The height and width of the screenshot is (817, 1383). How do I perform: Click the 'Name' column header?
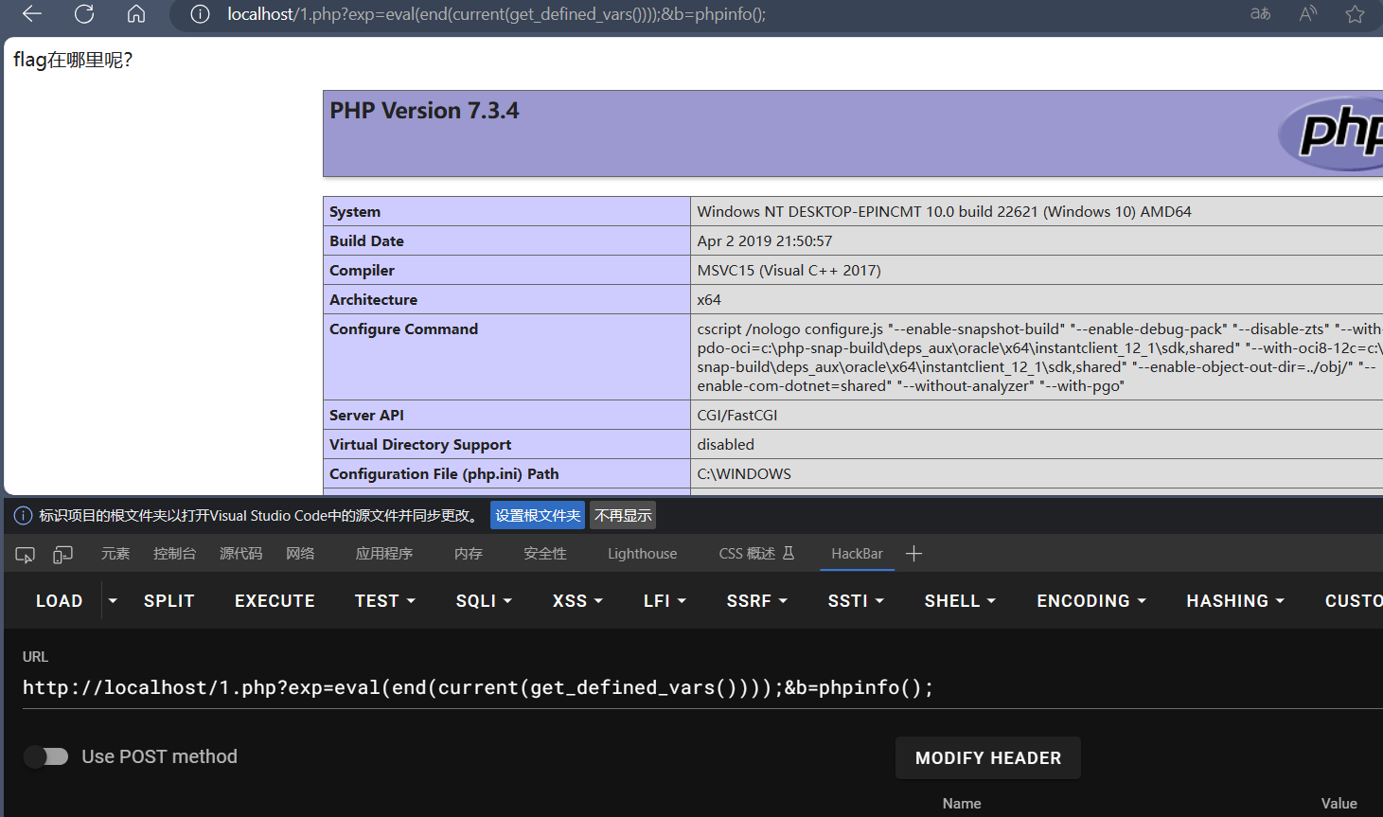coord(962,803)
